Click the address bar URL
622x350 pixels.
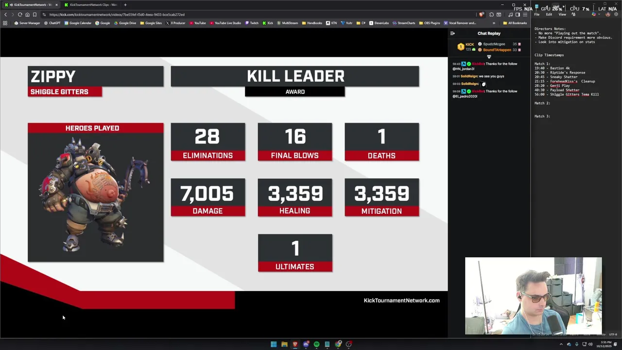pos(117,15)
